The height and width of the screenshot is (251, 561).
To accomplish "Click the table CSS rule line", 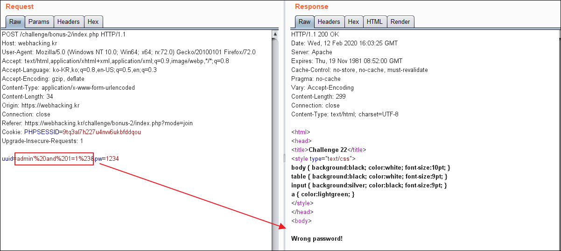I will [x=369, y=177].
